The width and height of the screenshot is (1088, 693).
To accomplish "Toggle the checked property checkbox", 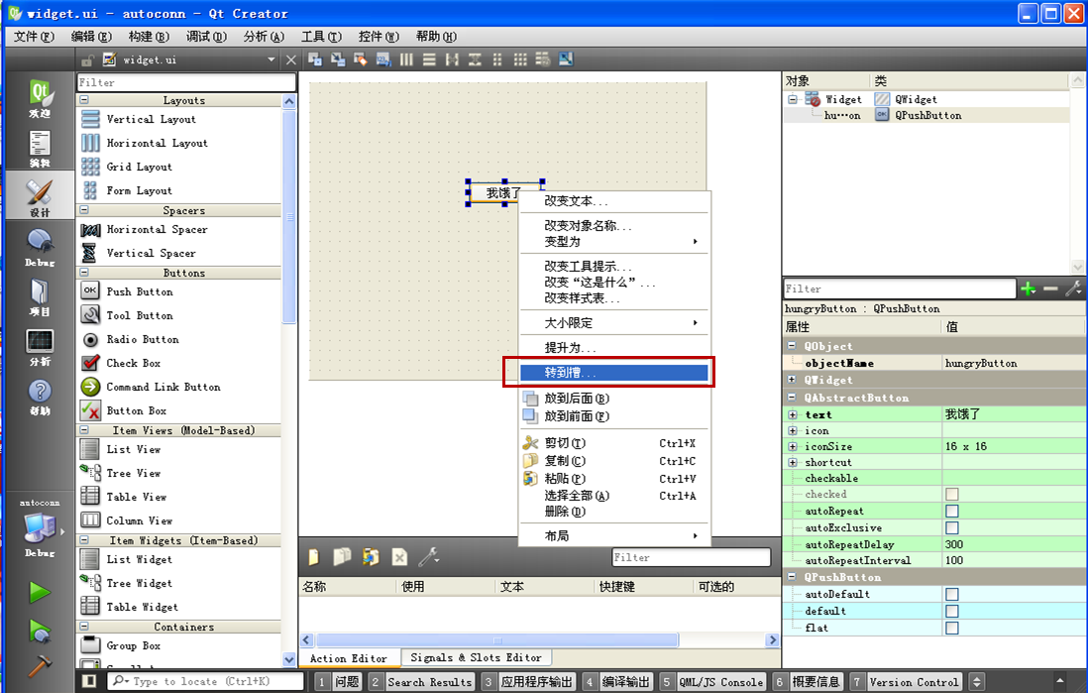I will (x=952, y=495).
